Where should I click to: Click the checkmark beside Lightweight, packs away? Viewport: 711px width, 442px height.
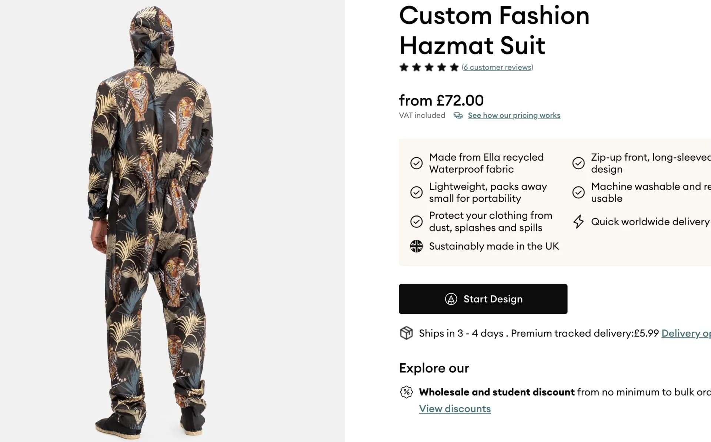pos(417,192)
